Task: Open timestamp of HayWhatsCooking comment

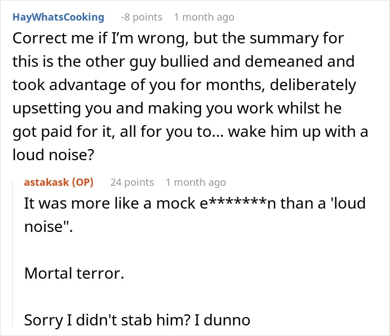Action: pos(204,17)
